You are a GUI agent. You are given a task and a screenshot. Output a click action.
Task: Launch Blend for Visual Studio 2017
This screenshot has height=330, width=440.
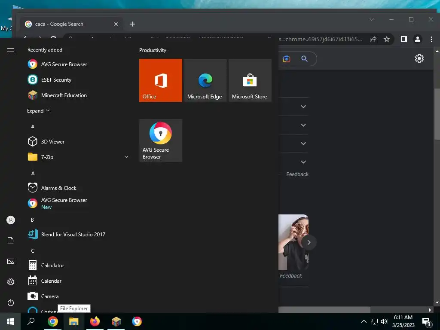[x=78, y=234]
